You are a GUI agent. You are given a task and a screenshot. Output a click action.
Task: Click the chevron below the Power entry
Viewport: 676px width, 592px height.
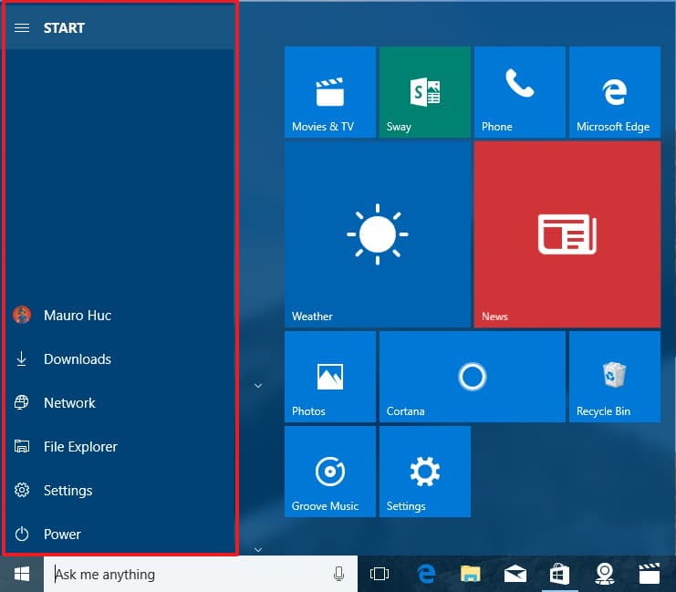258,550
